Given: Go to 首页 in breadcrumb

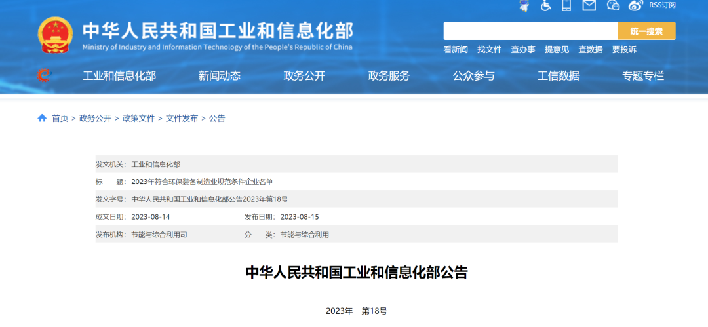Looking at the screenshot, I should point(60,119).
